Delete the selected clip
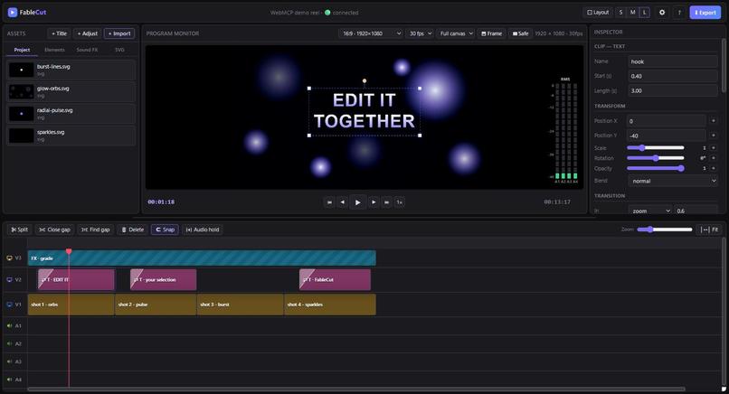Screen dimensions: 729x394 [132, 230]
